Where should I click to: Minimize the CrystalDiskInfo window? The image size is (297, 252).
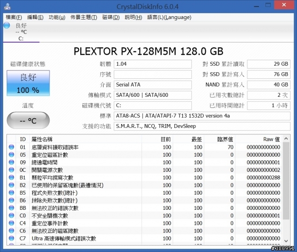pyautogui.click(x=257, y=6)
